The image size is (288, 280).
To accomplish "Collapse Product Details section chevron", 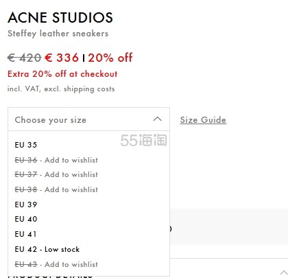I will [x=284, y=272].
